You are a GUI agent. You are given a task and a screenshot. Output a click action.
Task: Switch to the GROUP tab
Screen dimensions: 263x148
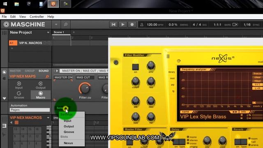pos(30,71)
